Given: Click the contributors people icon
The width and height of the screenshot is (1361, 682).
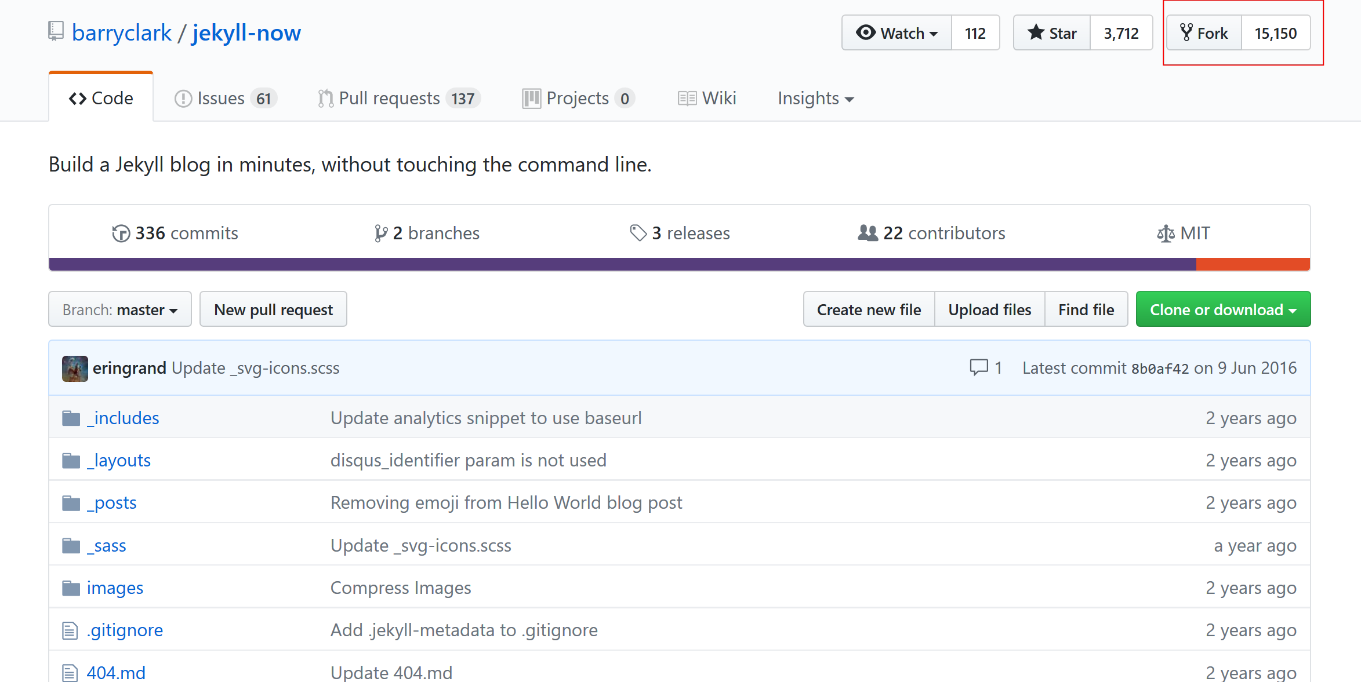Looking at the screenshot, I should point(868,233).
